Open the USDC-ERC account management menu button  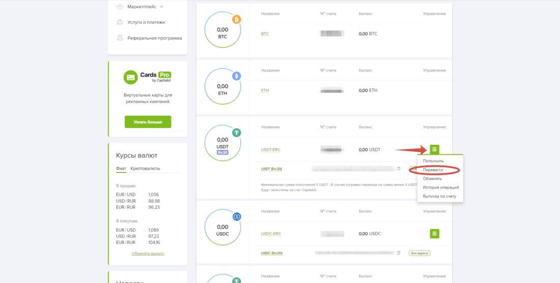[434, 233]
